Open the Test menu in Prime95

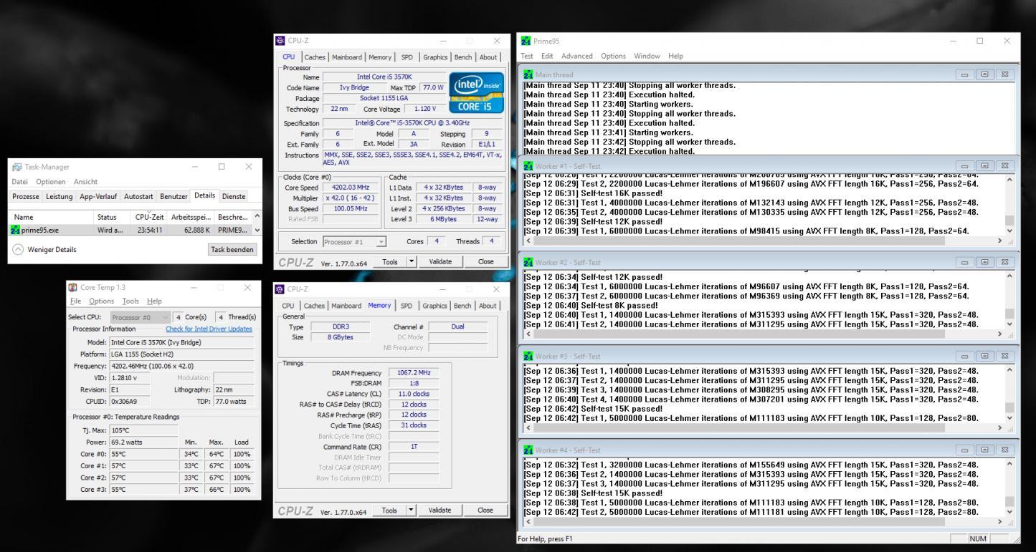pyautogui.click(x=527, y=56)
